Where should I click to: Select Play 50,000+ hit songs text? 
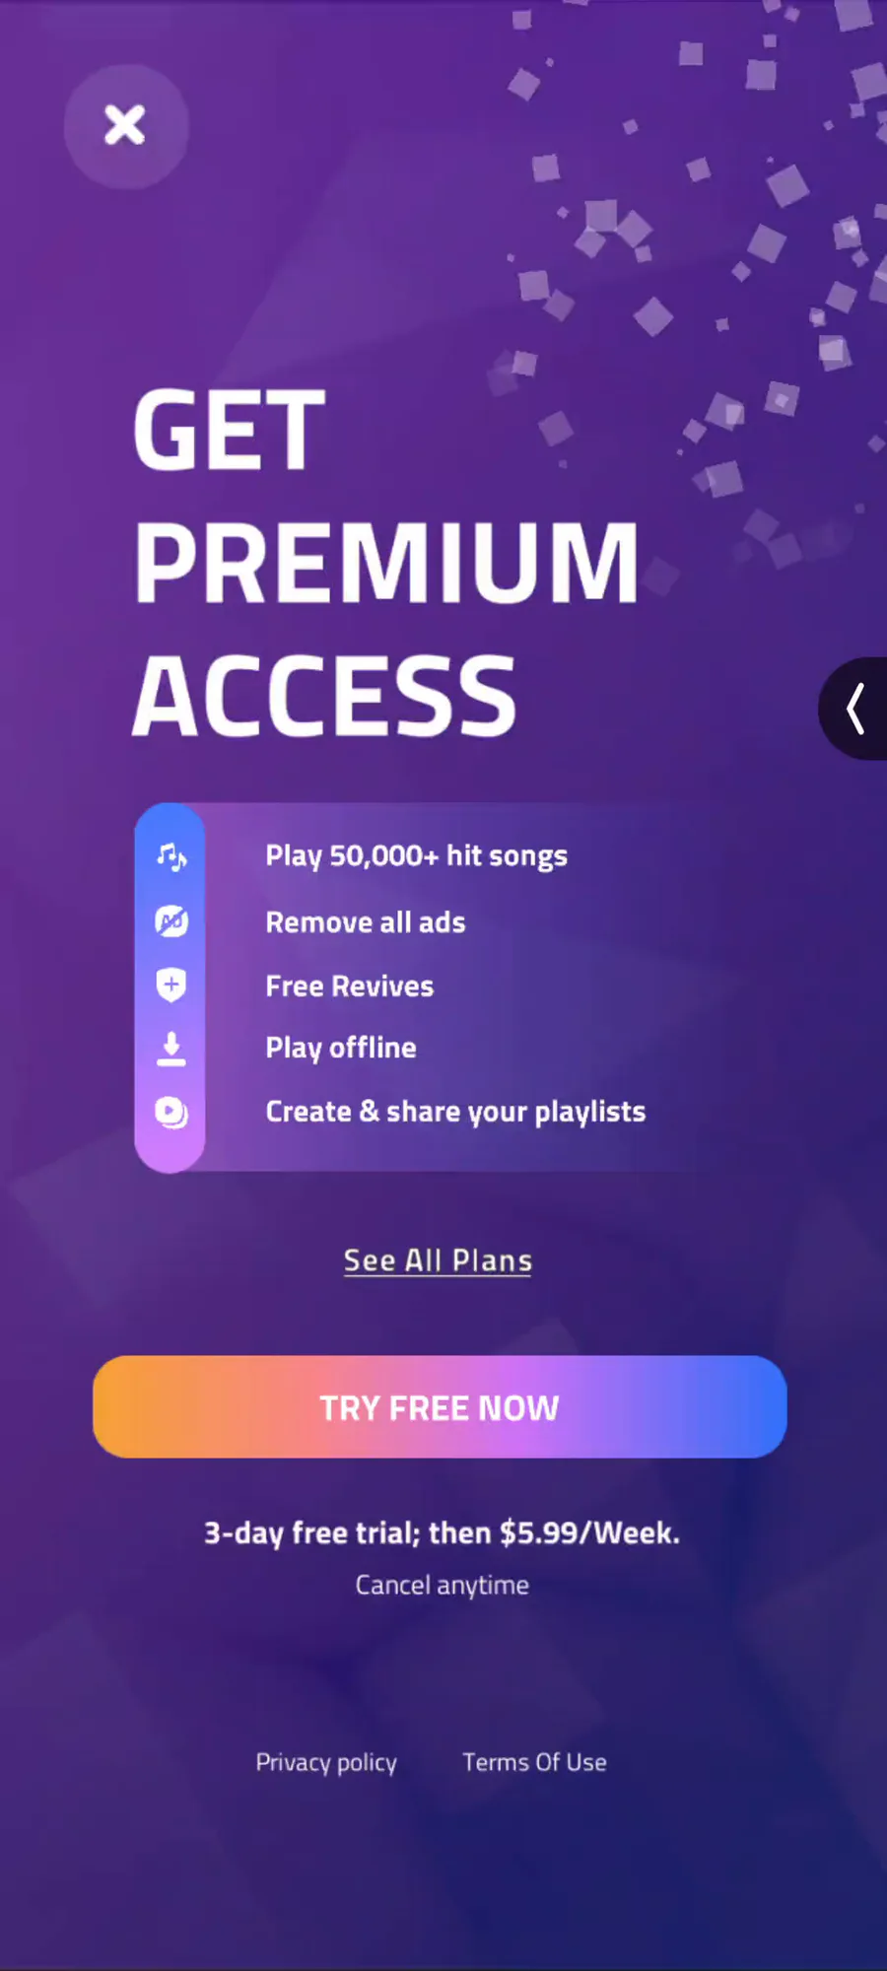coord(416,856)
